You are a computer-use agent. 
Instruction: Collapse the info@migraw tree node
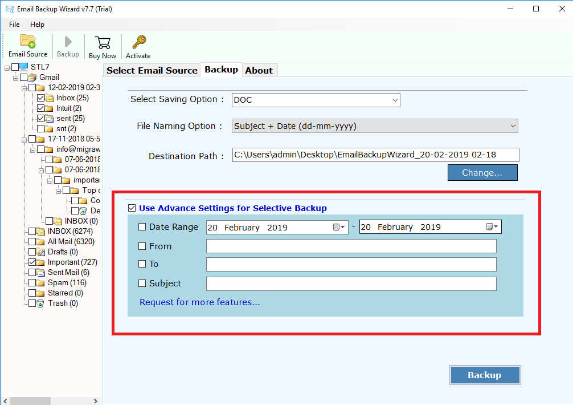point(33,150)
